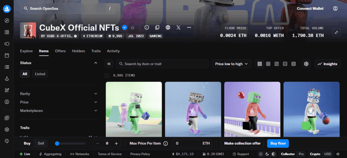Open the Discover compass icon in sidebar
The image size is (347, 158).
7,21
